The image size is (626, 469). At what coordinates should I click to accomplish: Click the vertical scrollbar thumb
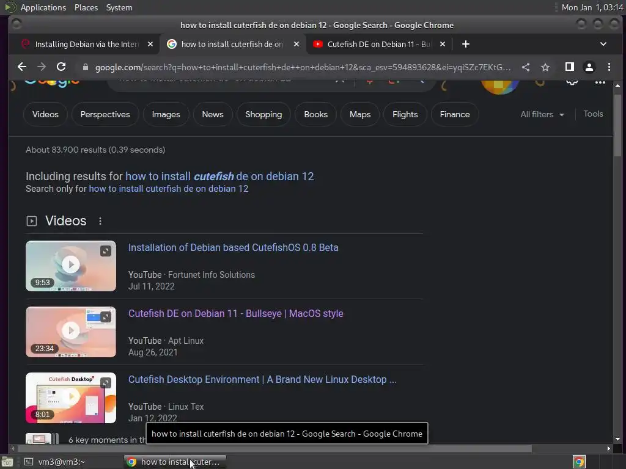[x=617, y=126]
